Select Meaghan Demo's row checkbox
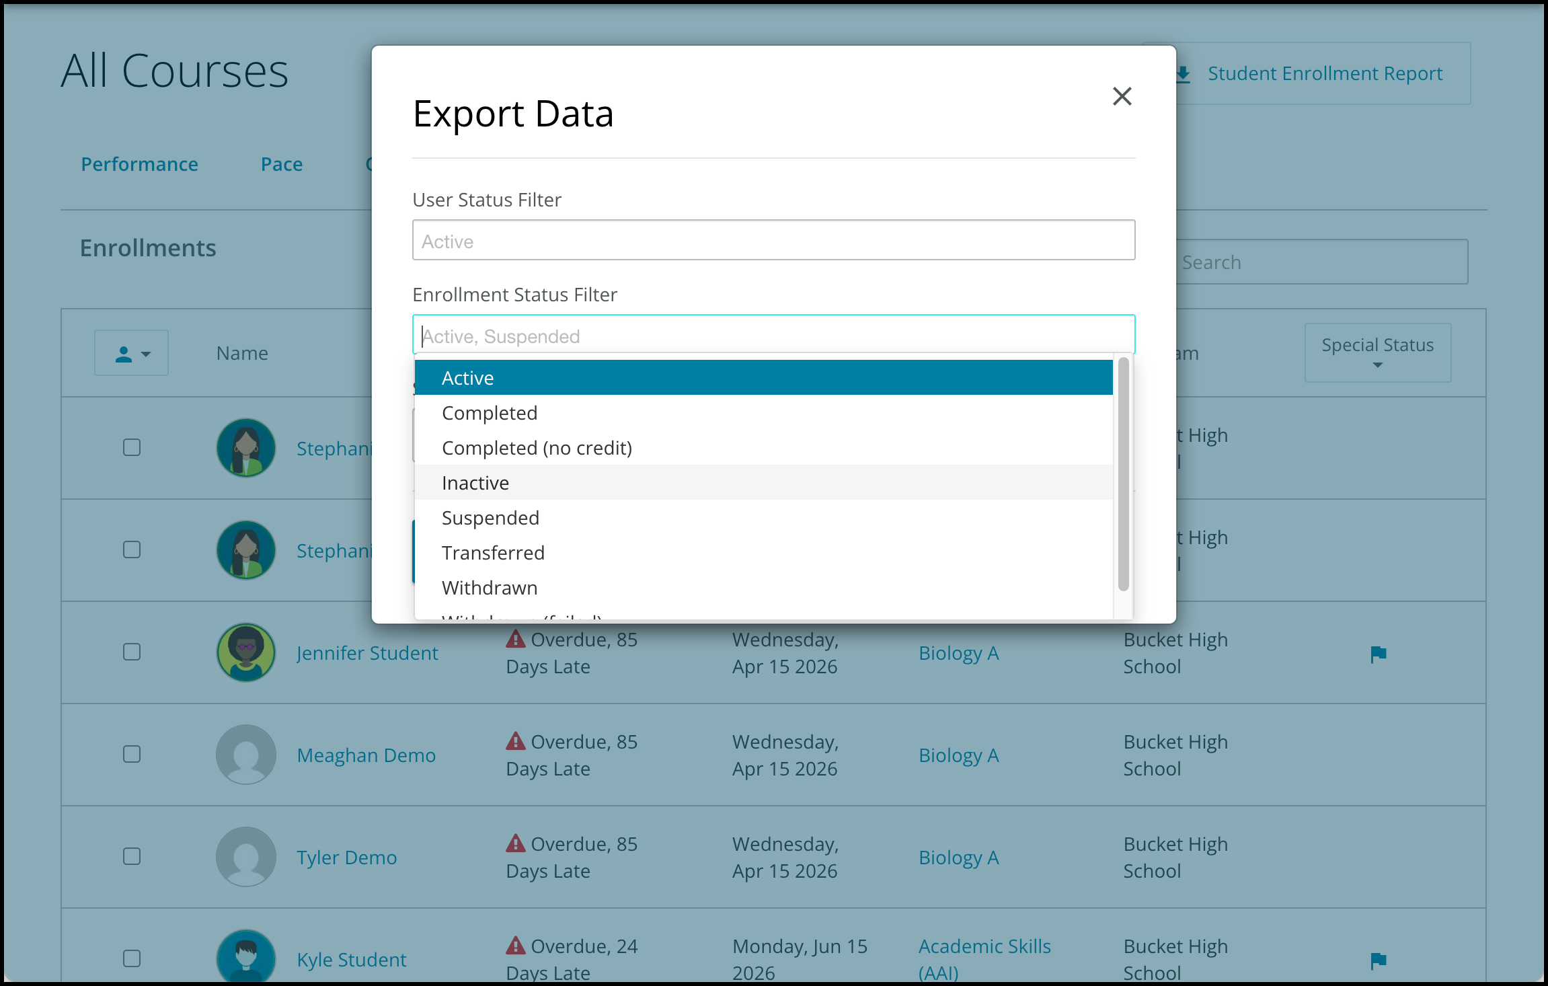 (132, 754)
